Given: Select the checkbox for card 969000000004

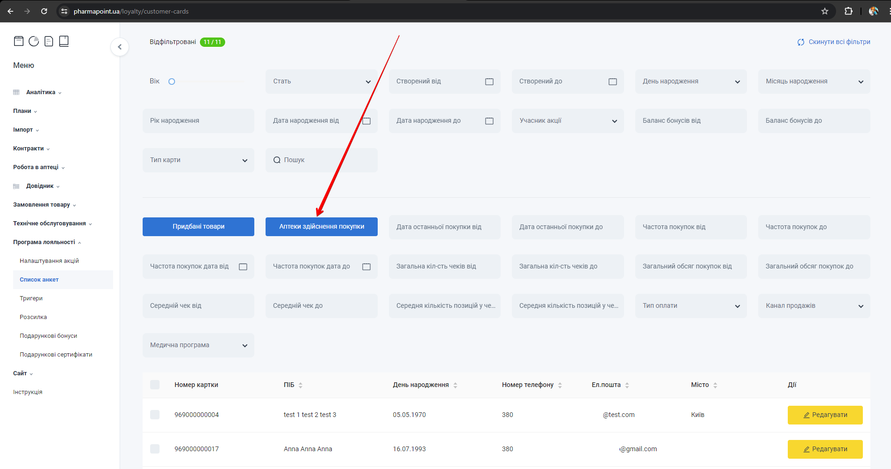Looking at the screenshot, I should [x=155, y=415].
